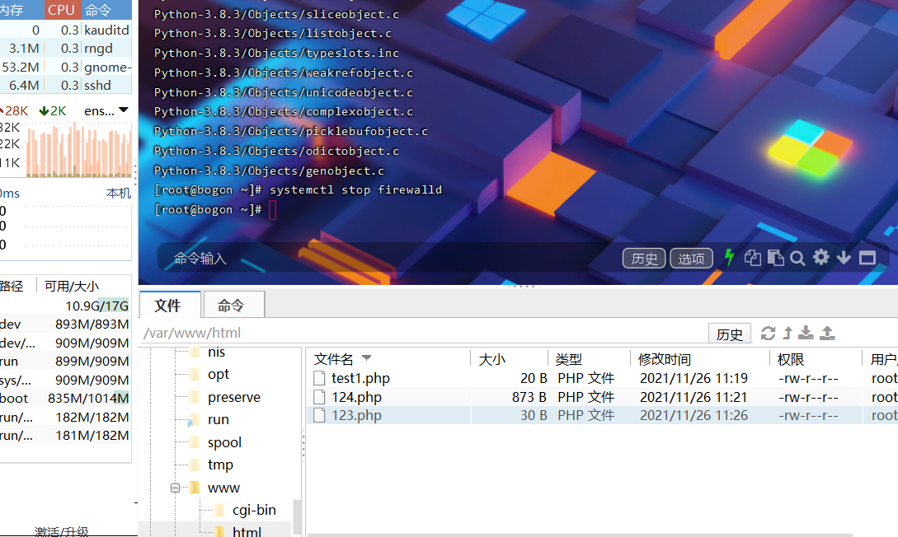Select the green quick-command lightning icon
This screenshot has height=537, width=898.
coord(730,258)
